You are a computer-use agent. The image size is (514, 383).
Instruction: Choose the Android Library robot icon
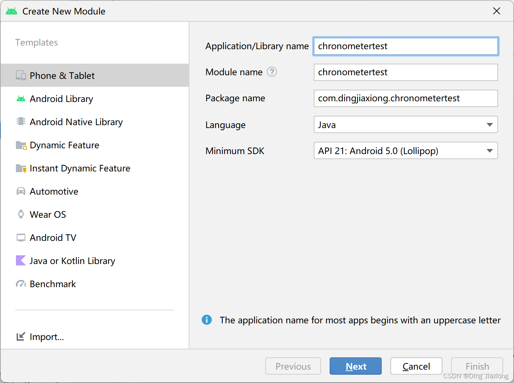tap(21, 99)
